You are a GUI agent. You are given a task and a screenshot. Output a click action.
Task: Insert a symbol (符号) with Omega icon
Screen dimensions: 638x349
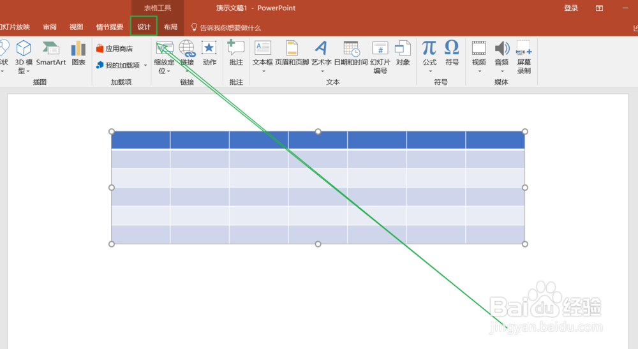pyautogui.click(x=452, y=53)
